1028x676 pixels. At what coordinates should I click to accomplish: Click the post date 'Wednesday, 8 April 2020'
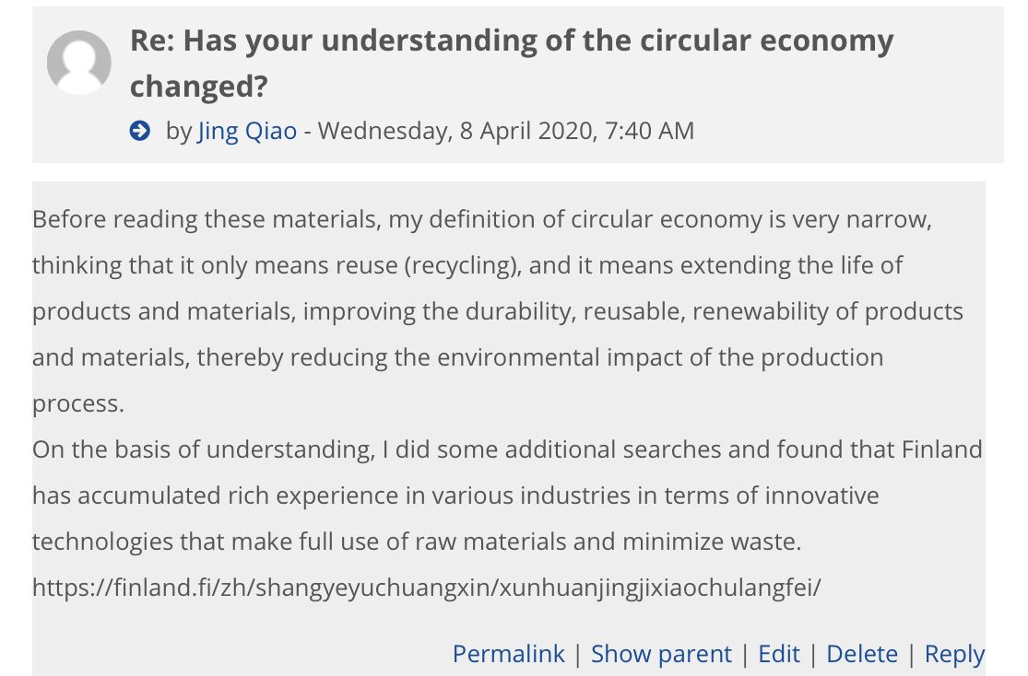(455, 131)
